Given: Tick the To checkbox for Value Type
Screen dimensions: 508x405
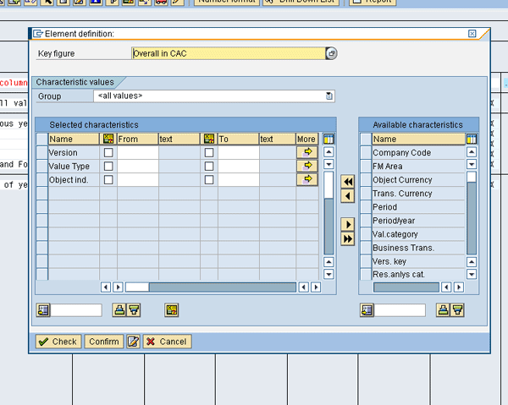Looking at the screenshot, I should [x=208, y=167].
